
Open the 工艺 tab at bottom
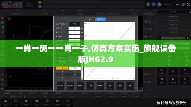click(16, 103)
